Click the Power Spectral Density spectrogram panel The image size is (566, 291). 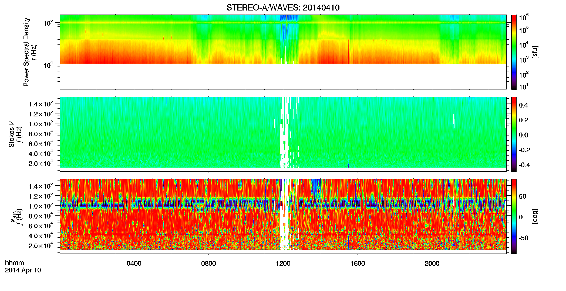(x=283, y=52)
